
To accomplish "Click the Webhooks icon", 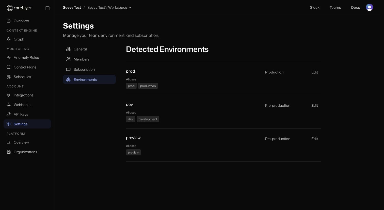I will click(x=9, y=105).
